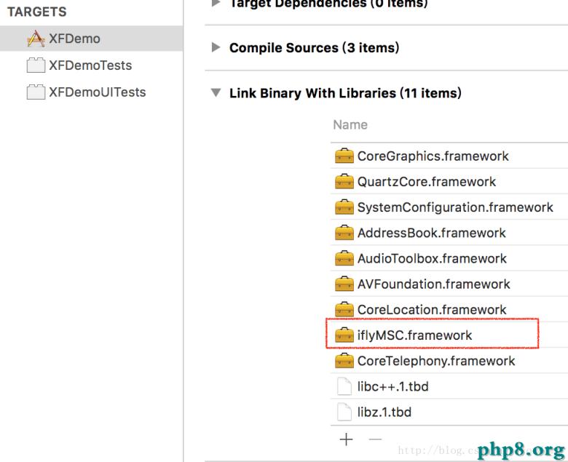This screenshot has width=568, height=462.
Task: Select the XFDemoTests target
Action: (x=90, y=65)
